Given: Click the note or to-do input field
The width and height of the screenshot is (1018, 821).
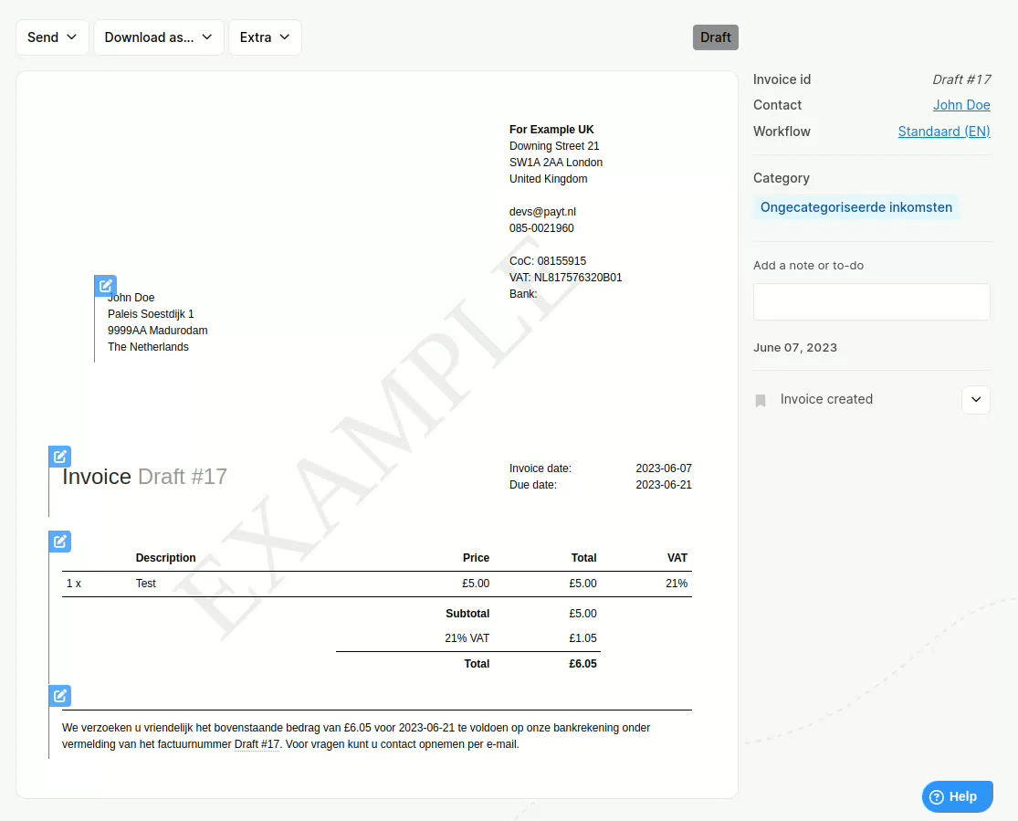Looking at the screenshot, I should point(871,301).
